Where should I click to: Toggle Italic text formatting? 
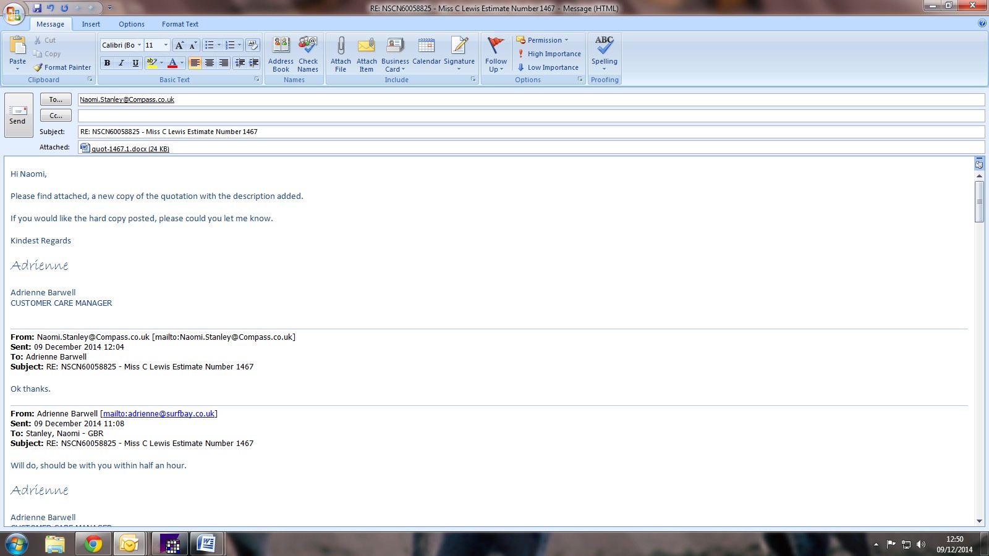click(x=121, y=63)
